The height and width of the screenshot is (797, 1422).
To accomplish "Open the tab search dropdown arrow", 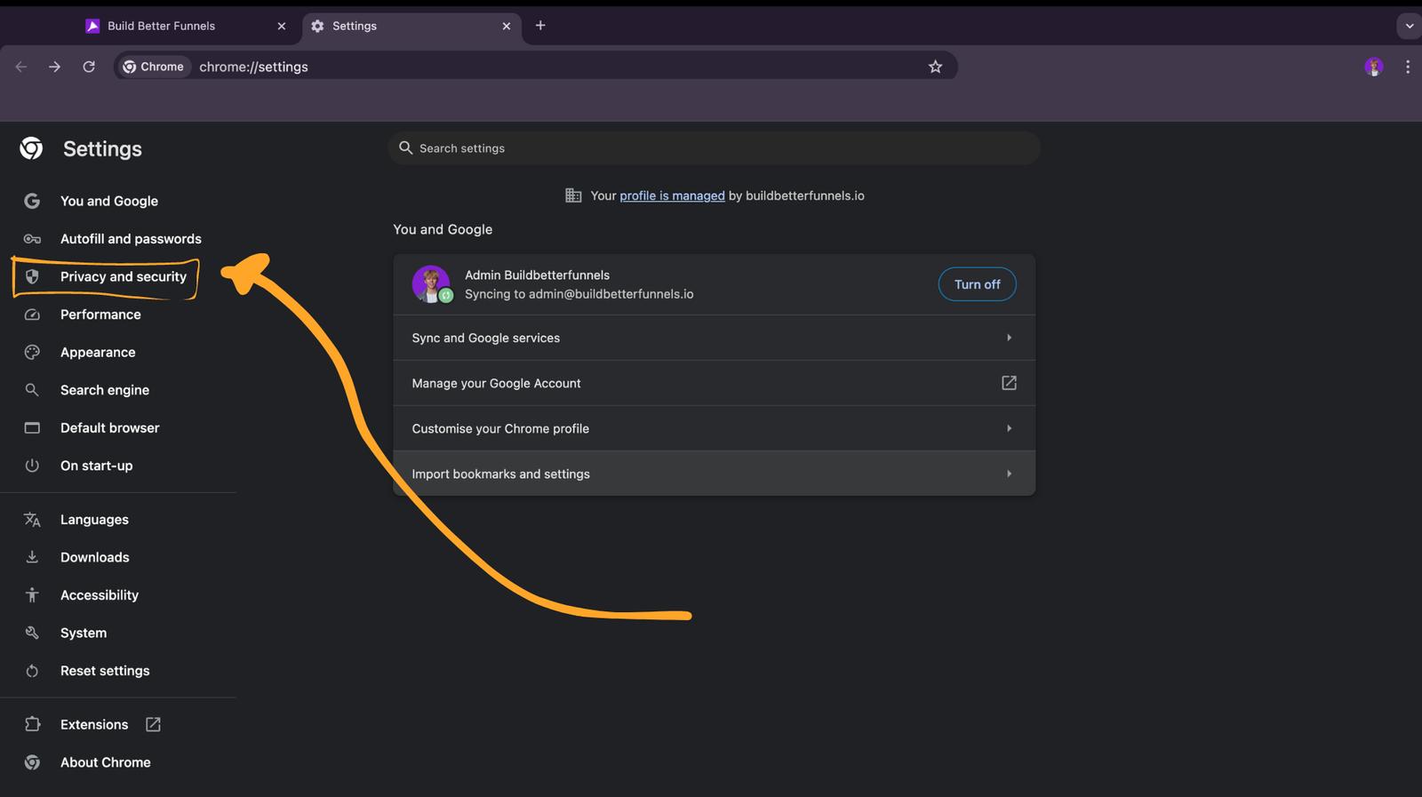I will 1409,26.
